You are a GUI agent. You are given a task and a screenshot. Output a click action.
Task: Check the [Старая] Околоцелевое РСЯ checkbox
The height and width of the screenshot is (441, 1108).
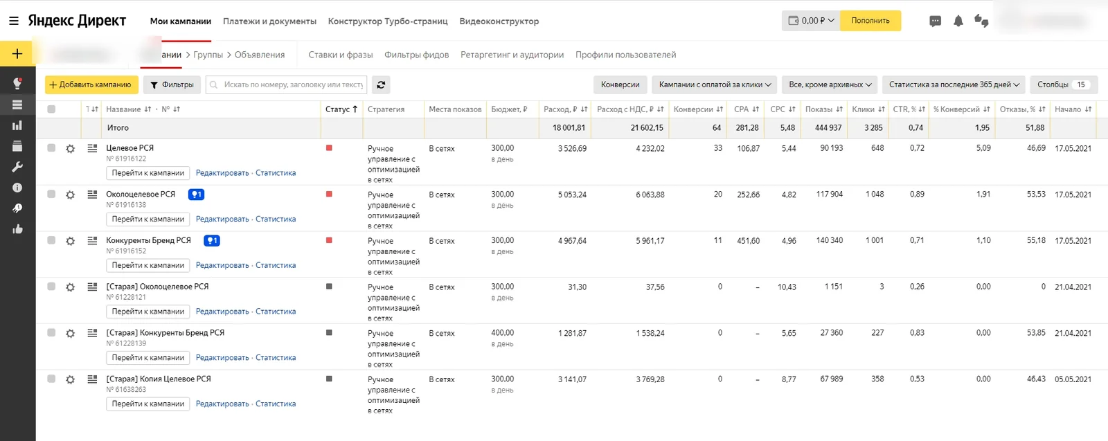tap(51, 286)
